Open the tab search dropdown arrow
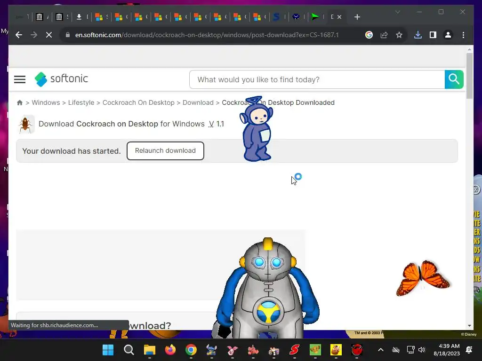Image resolution: width=482 pixels, height=361 pixels. point(397,12)
